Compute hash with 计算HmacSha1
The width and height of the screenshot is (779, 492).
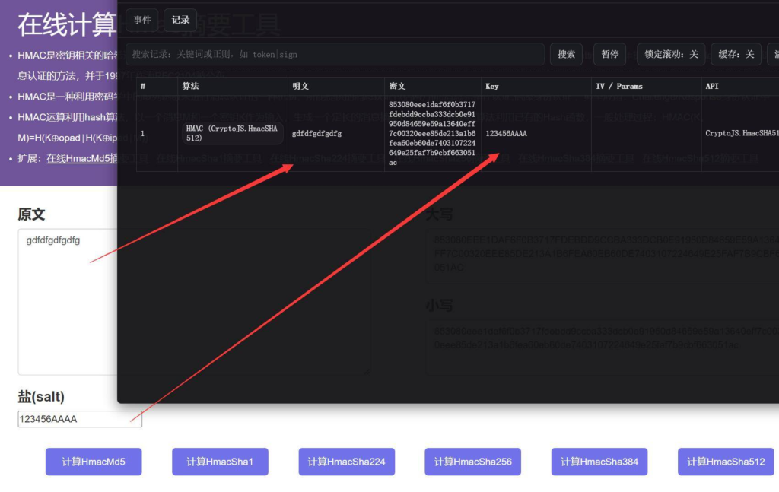click(x=220, y=462)
